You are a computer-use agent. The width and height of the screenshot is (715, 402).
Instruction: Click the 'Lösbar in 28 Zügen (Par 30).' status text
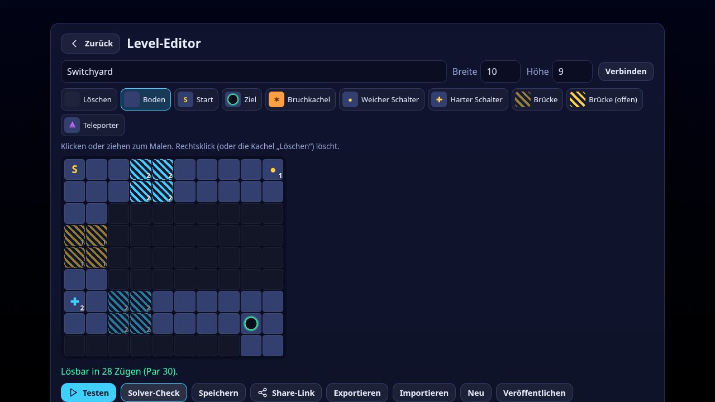pos(120,371)
